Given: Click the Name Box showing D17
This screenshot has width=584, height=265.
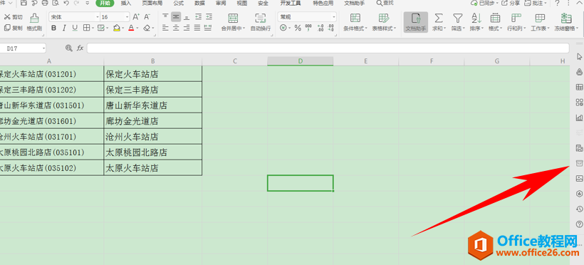Looking at the screenshot, I should [x=23, y=48].
